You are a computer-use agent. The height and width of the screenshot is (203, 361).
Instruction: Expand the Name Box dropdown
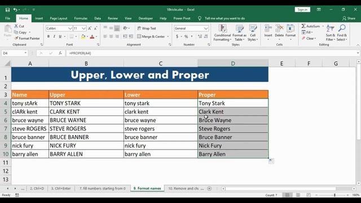pos(25,53)
